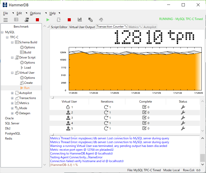This screenshot has height=173, width=206.
Task: Expand the Datagen tree node
Action: (12, 113)
